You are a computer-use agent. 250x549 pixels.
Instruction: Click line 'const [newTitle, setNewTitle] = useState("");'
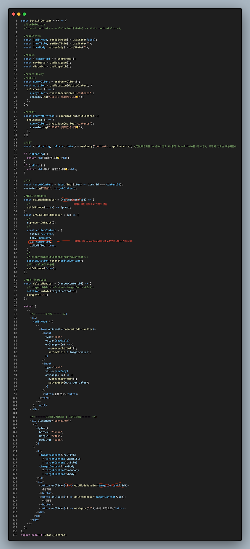point(58,43)
